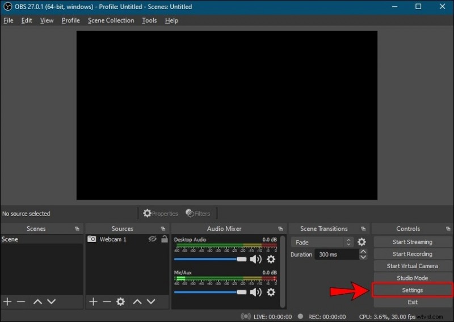The width and height of the screenshot is (454, 322).
Task: Hide Webcam 1 source via eye icon
Action: point(152,239)
